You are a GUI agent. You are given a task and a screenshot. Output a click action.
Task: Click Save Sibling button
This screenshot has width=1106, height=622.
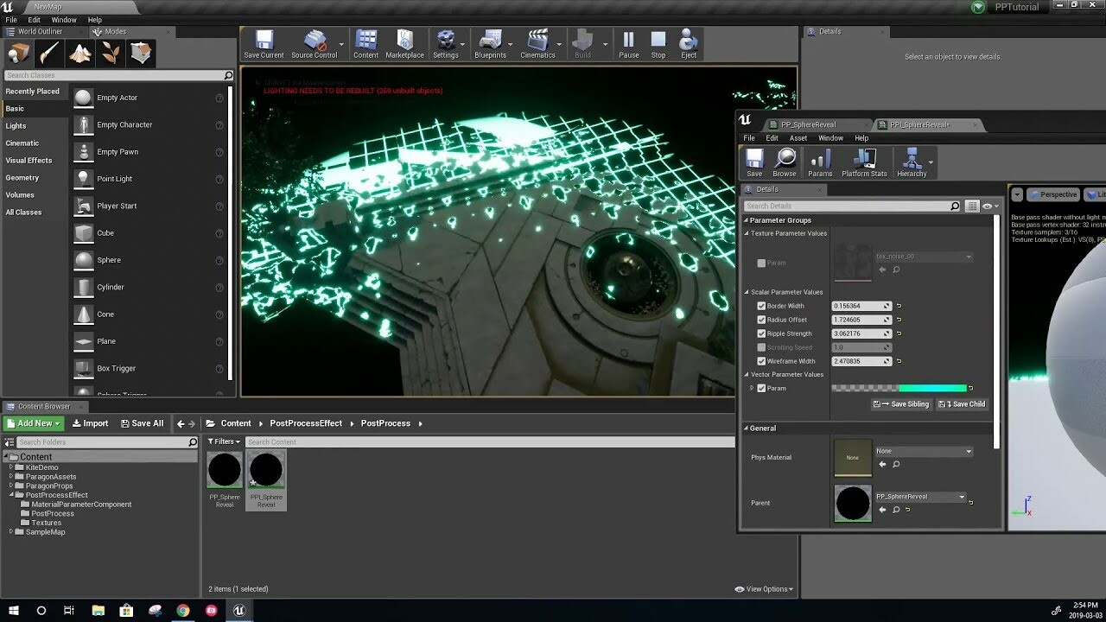pyautogui.click(x=901, y=403)
